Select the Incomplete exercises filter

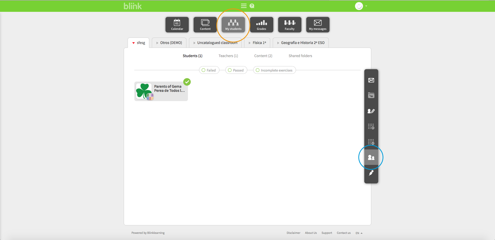pyautogui.click(x=258, y=70)
